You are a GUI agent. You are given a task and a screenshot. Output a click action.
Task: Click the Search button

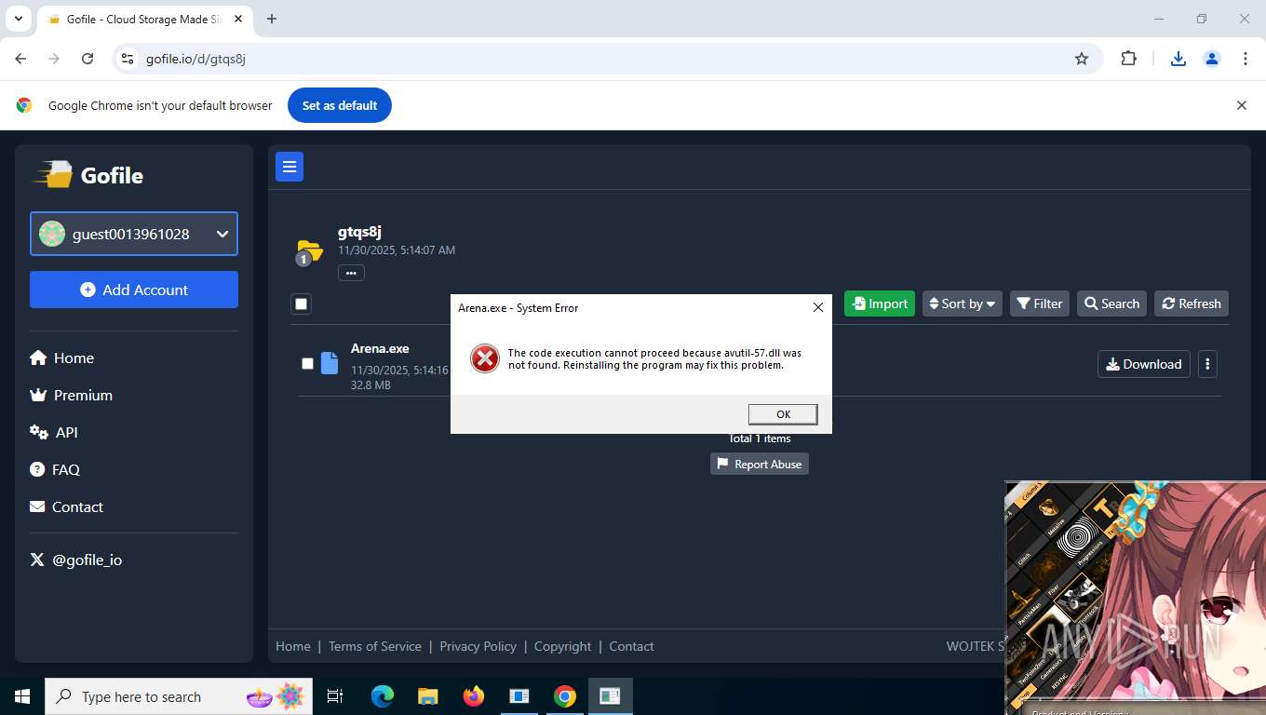[x=1112, y=304]
